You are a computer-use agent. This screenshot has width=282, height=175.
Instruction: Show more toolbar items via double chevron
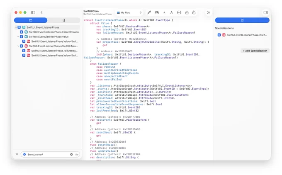pyautogui.click(x=209, y=12)
